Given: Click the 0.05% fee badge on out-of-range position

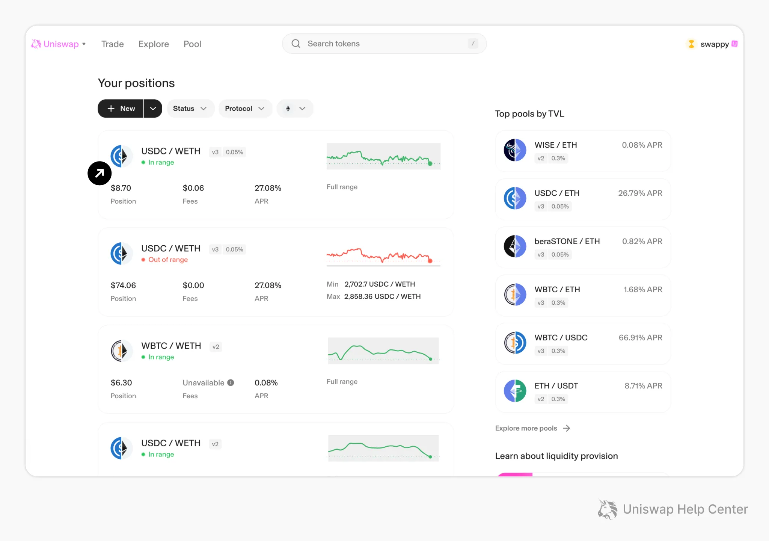Looking at the screenshot, I should coord(234,249).
